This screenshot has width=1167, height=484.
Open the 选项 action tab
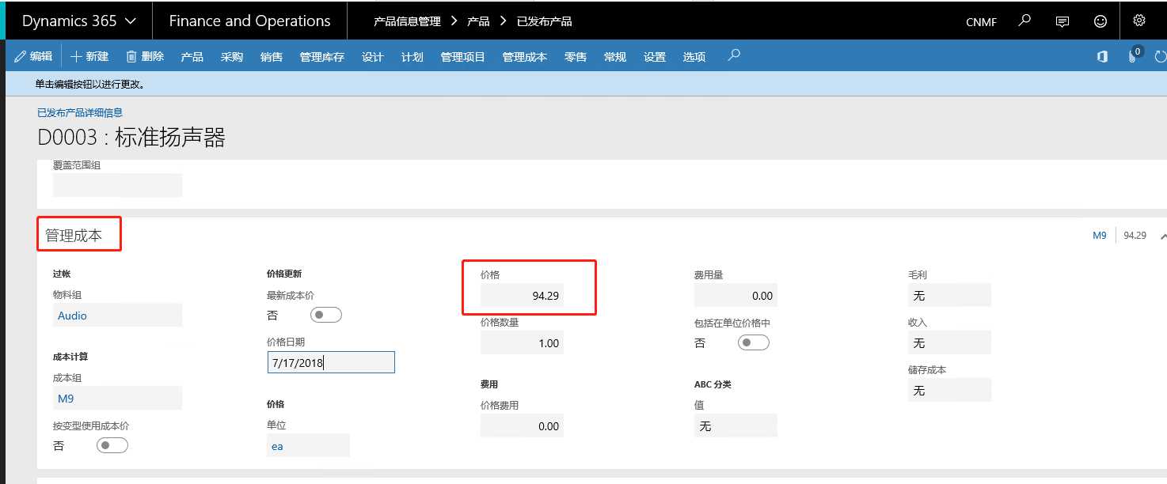coord(694,57)
